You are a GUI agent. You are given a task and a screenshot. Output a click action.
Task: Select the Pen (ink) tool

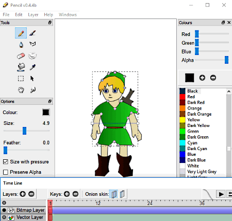coord(21,44)
